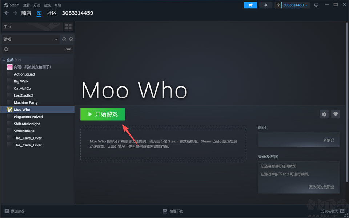Image resolution: width=349 pixels, height=218 pixels.
Task: Click 添加游戏 at the bottom
Action: click(17, 211)
